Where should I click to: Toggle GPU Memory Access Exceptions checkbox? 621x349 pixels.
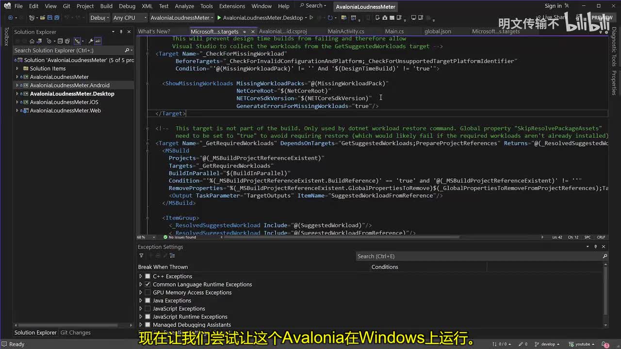[148, 292]
